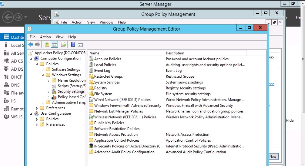Select Windows Firewall with Advanced Security in the list
Image resolution: width=305 pixels, height=166 pixels.
pyautogui.click(x=128, y=105)
